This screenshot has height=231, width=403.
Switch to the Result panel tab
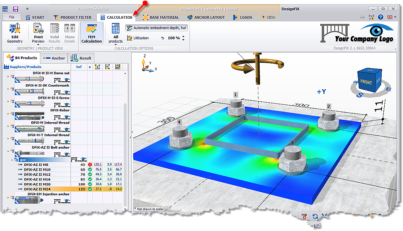tap(81, 58)
